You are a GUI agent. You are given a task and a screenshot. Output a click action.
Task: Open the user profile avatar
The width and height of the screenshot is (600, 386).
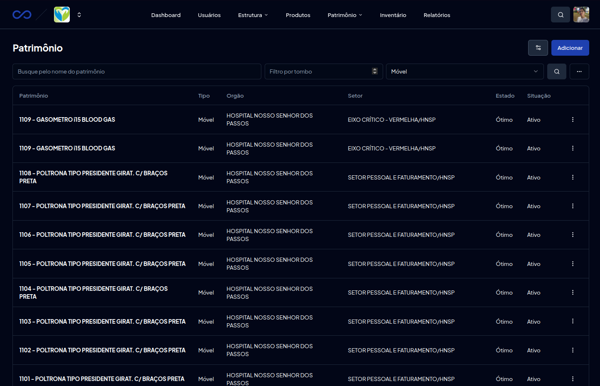[x=581, y=15]
